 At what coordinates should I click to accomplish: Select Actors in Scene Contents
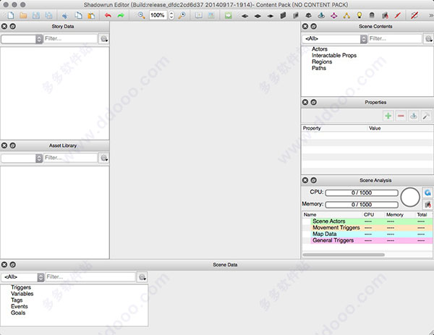(x=320, y=49)
